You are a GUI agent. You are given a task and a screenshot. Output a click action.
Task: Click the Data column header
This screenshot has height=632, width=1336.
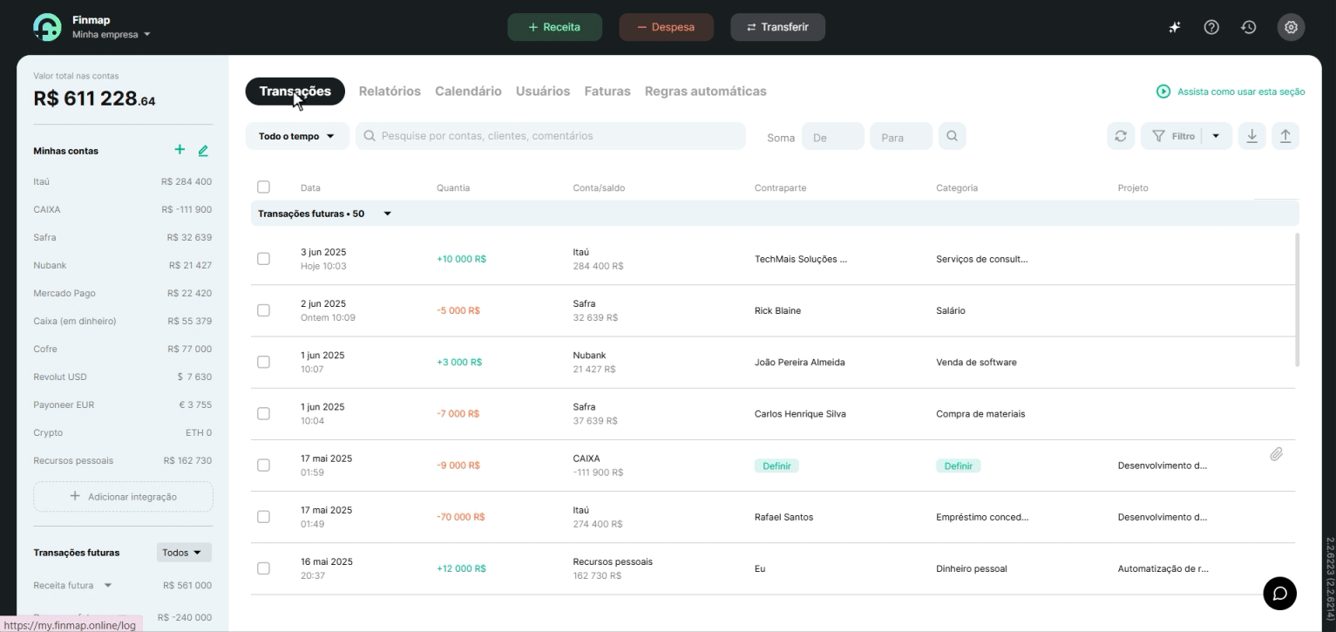point(310,188)
